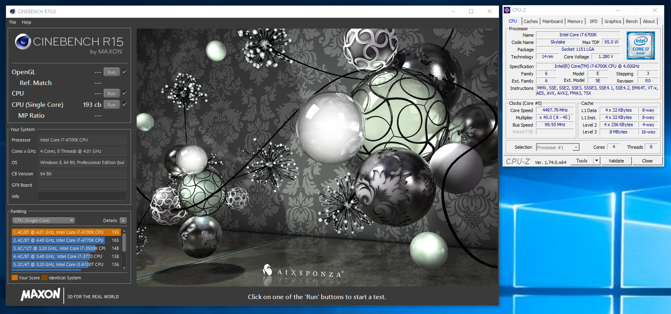Click the Cores value 4 in CPU-Z
The width and height of the screenshot is (671, 314).
(x=614, y=147)
